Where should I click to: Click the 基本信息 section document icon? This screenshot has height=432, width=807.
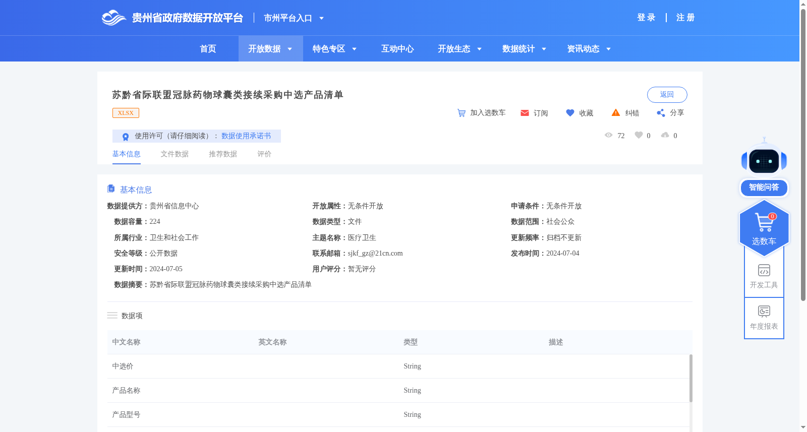[111, 189]
